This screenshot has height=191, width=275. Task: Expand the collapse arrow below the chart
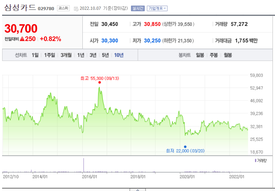(138, 190)
